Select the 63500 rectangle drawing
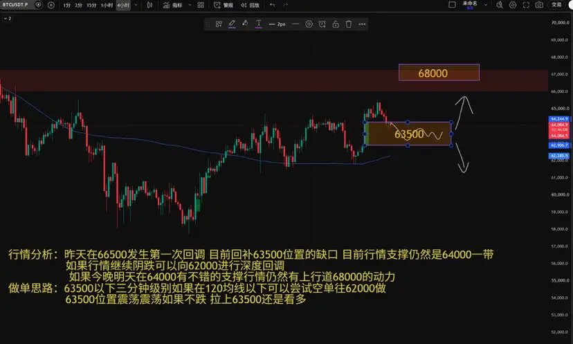 click(x=408, y=134)
